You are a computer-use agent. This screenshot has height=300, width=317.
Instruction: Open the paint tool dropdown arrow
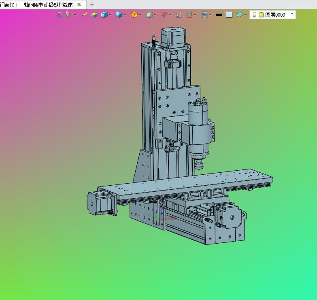click(x=75, y=15)
